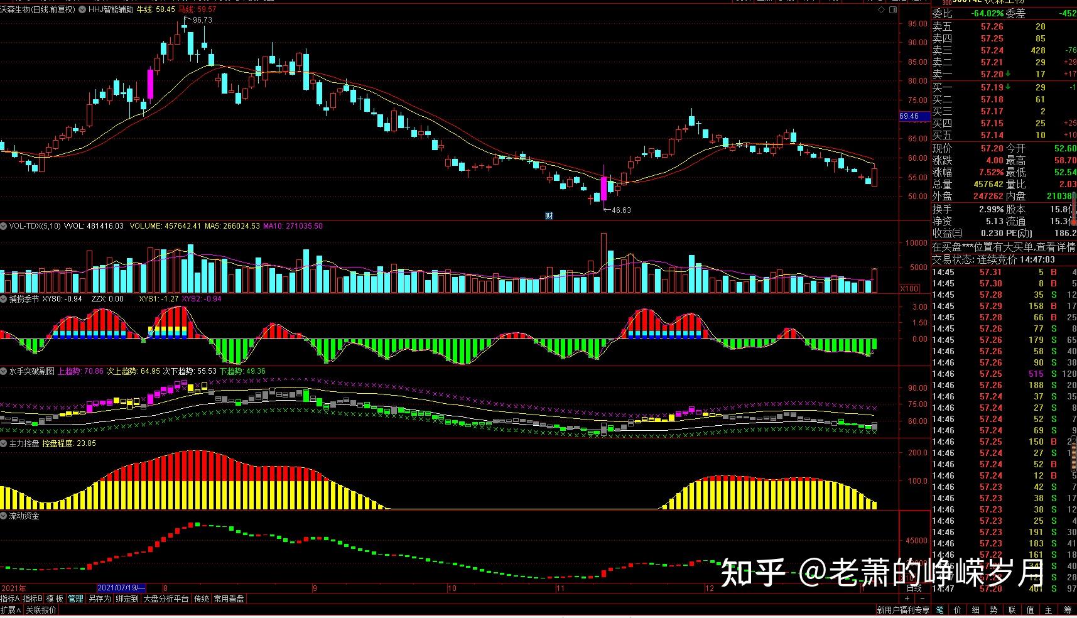The height and width of the screenshot is (618, 1077).
Task: Click the 牛线: 58.45 indicator value
Action: coord(156,9)
